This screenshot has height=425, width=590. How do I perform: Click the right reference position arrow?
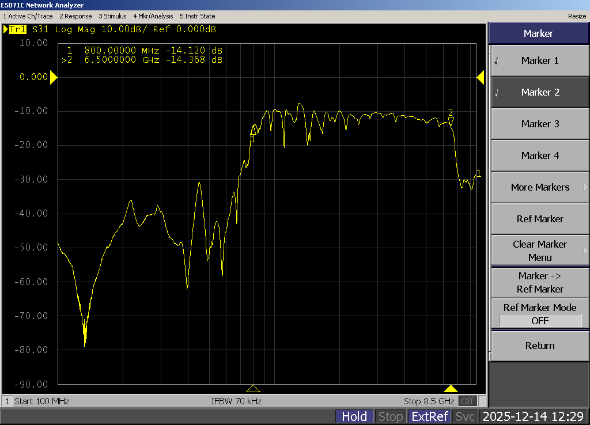[x=480, y=78]
